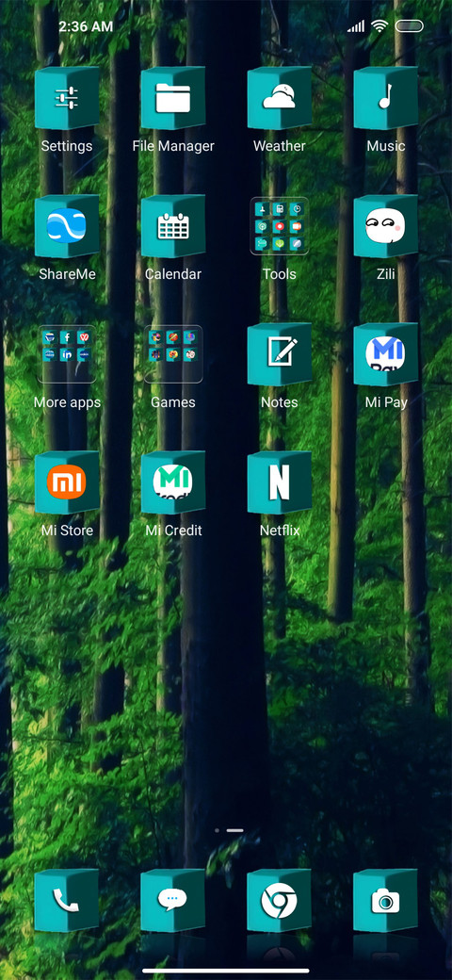
Task: Open the Messages app in dock
Action: [173, 901]
